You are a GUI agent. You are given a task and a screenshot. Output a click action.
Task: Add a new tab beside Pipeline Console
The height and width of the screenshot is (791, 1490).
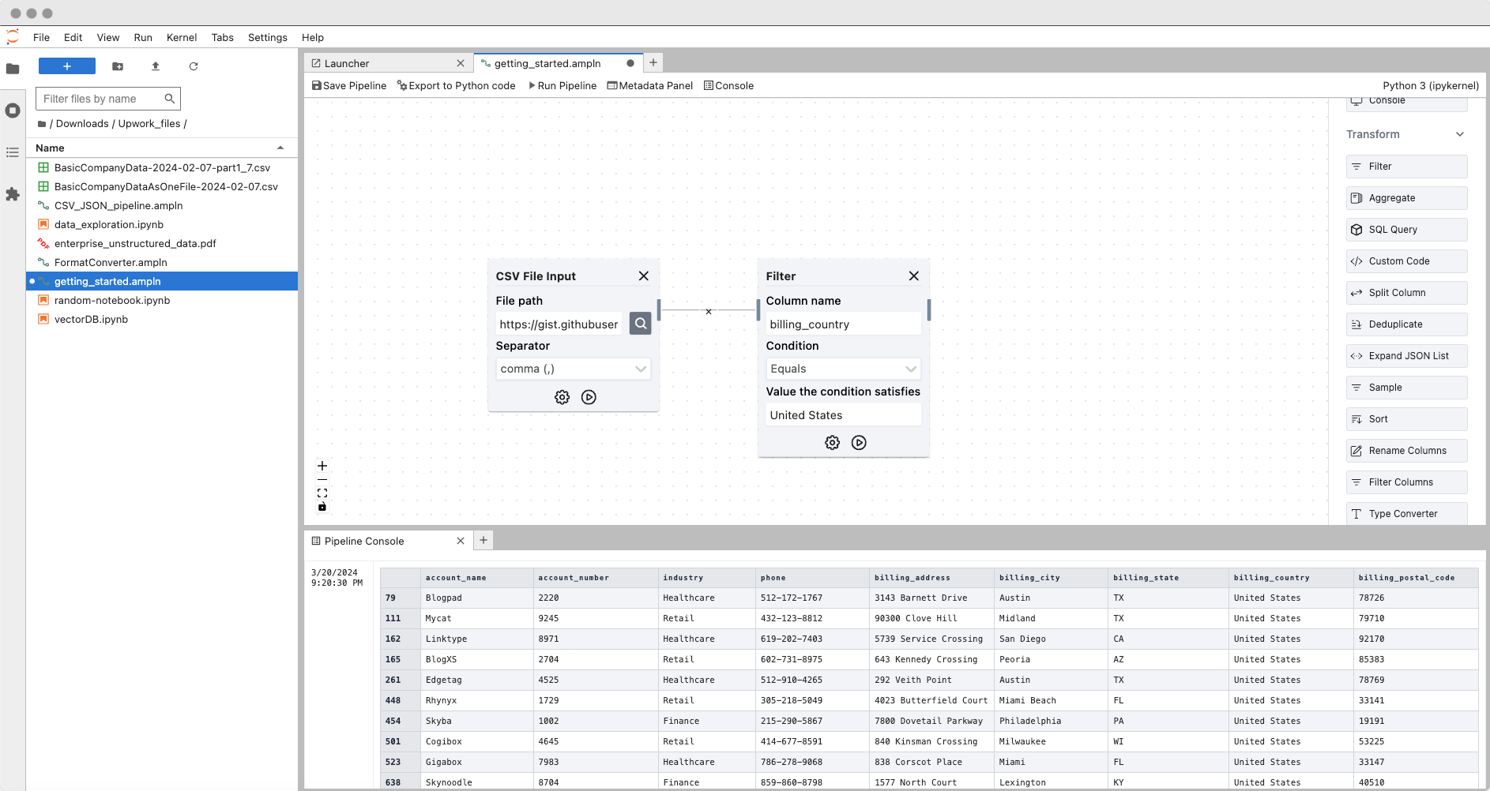click(483, 540)
